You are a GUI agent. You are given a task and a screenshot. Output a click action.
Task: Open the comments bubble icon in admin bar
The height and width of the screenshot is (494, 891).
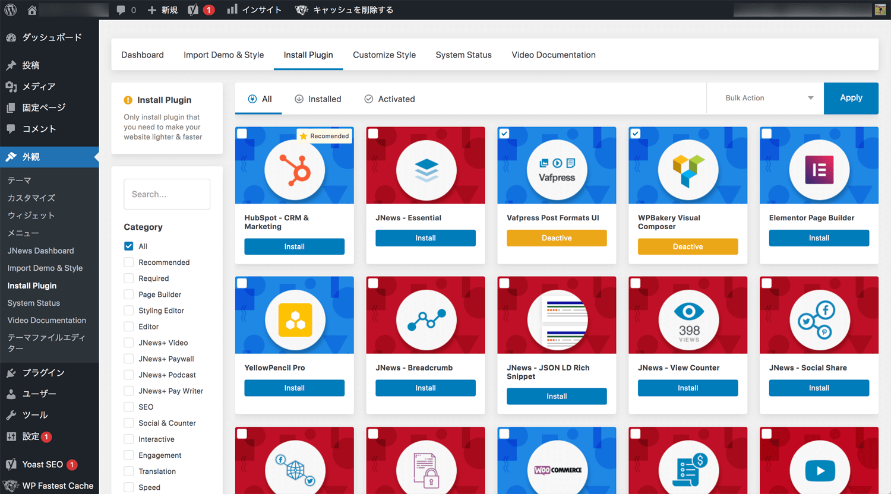[x=121, y=10]
